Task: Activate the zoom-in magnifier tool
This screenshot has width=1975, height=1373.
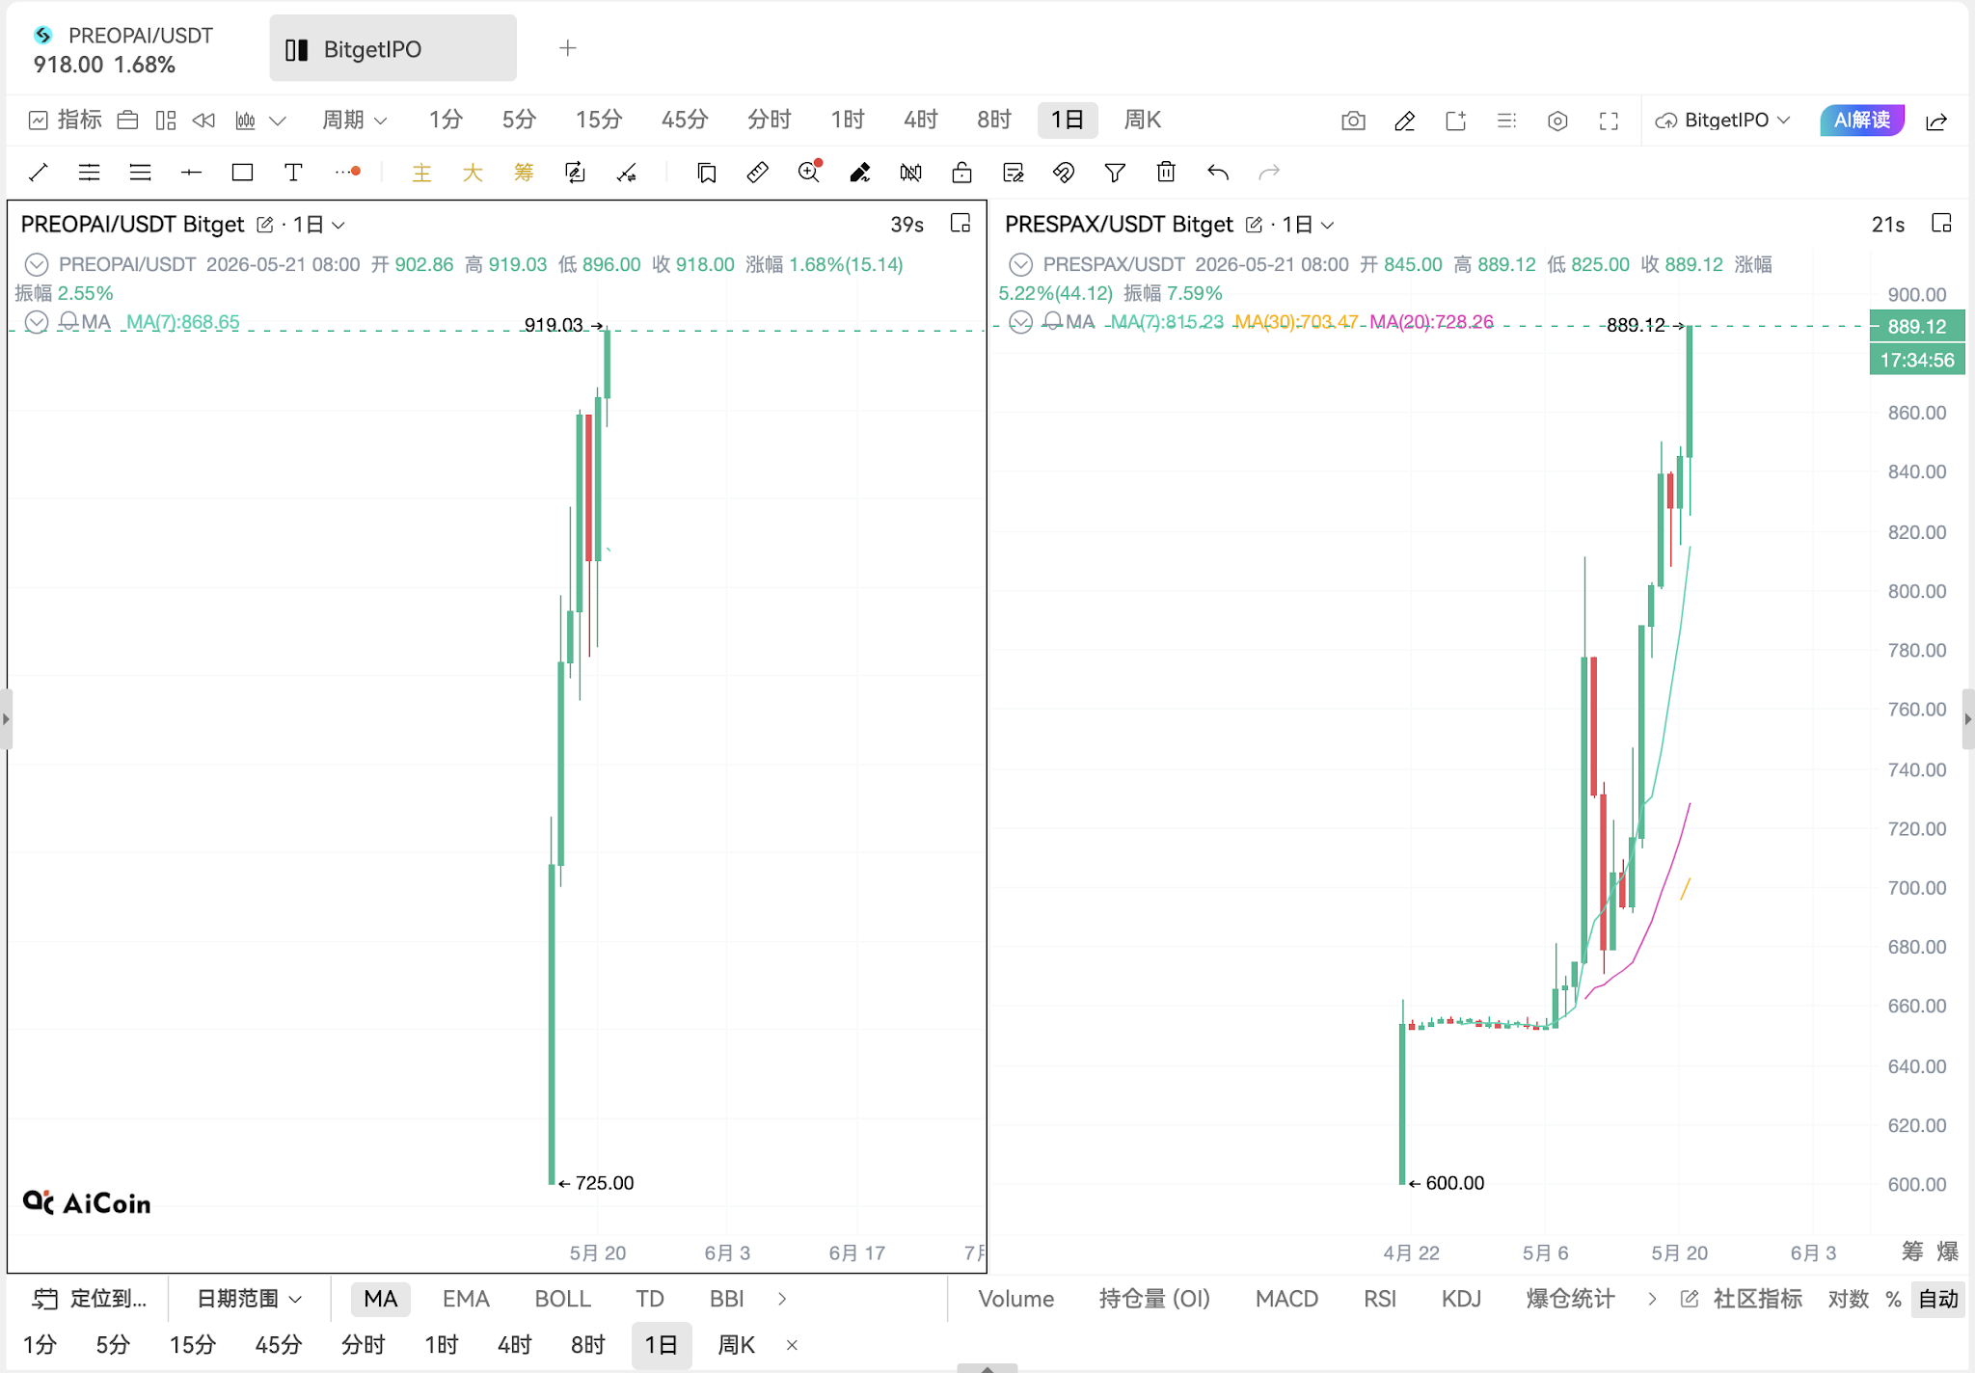Action: [809, 172]
